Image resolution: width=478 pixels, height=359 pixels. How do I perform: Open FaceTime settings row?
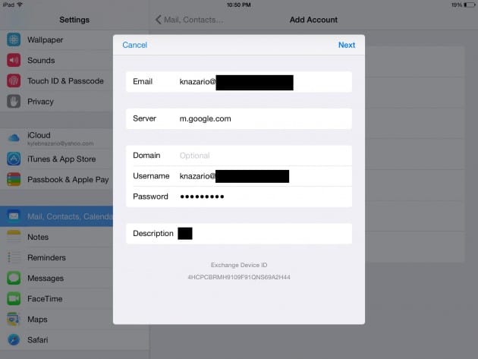click(x=56, y=299)
